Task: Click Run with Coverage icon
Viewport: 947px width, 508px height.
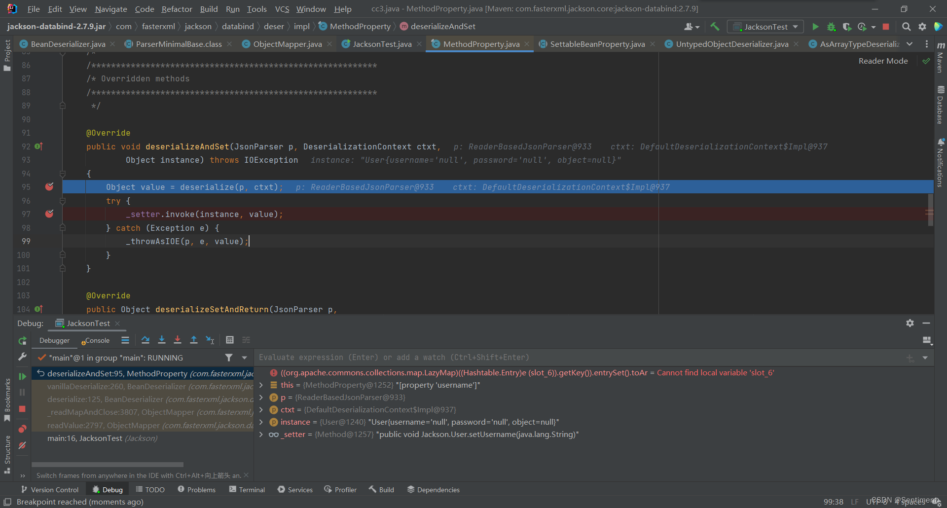Action: pos(847,27)
